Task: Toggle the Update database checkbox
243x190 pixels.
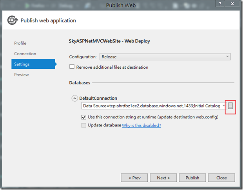Action: (84, 125)
